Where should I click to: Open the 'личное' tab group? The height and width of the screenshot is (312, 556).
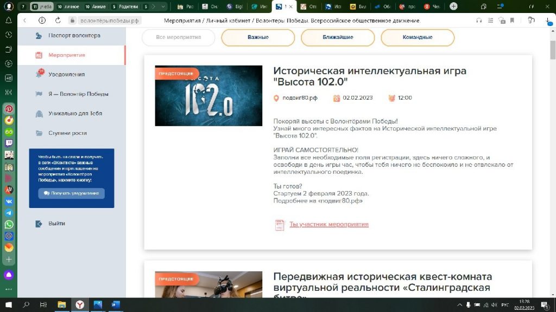tap(68, 6)
